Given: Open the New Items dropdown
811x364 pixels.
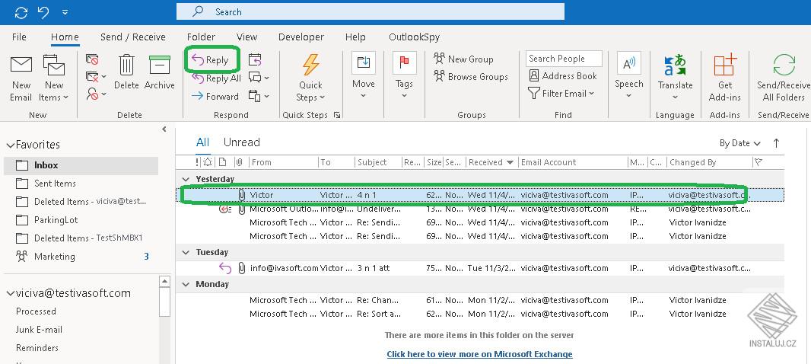Looking at the screenshot, I should pos(54,78).
